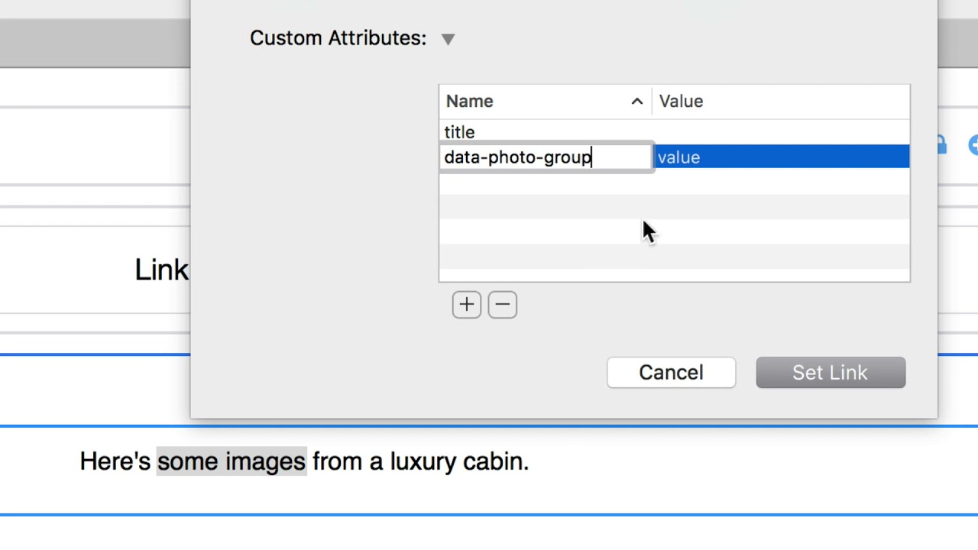Select the title attribute row

pyautogui.click(x=674, y=132)
